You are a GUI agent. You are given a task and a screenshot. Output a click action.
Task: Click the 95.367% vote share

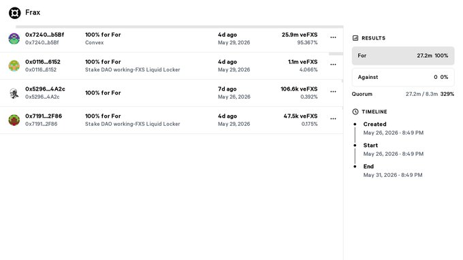click(307, 42)
